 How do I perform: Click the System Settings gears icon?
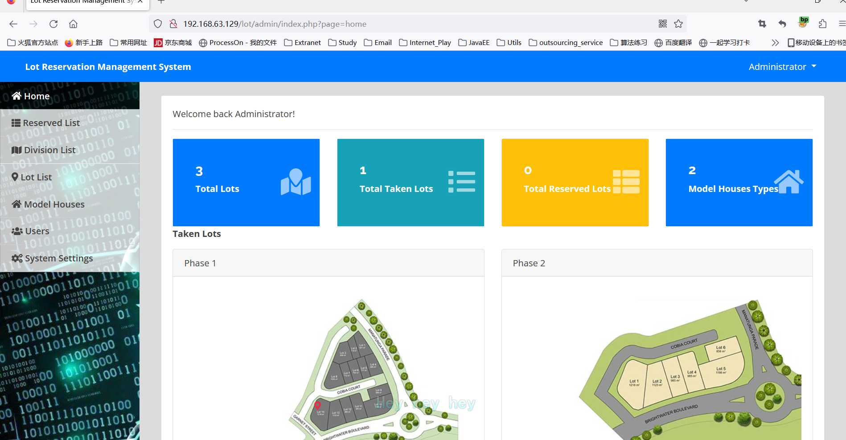click(x=17, y=258)
